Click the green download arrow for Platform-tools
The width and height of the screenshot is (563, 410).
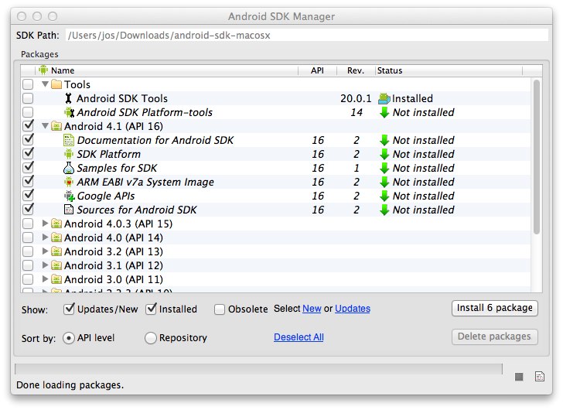[x=384, y=112]
